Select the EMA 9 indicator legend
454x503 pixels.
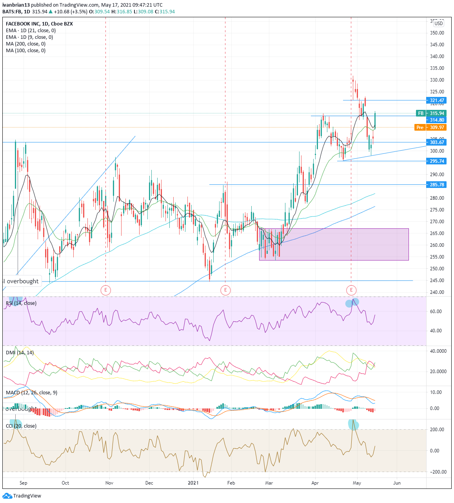pos(29,37)
